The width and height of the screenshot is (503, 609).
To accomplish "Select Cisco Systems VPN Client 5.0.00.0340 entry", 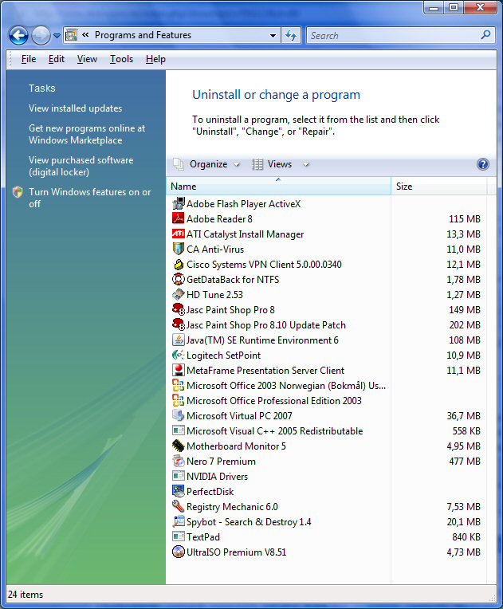I will pyautogui.click(x=264, y=265).
